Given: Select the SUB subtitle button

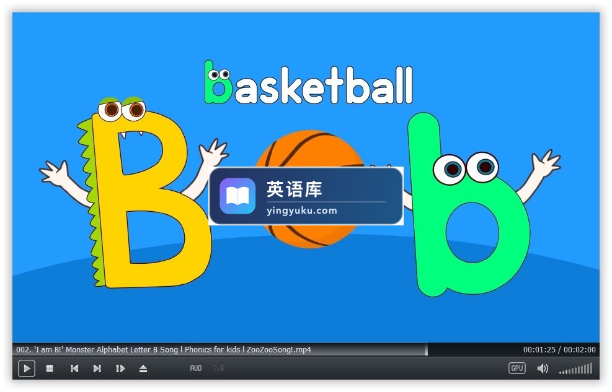Looking at the screenshot, I should (219, 368).
